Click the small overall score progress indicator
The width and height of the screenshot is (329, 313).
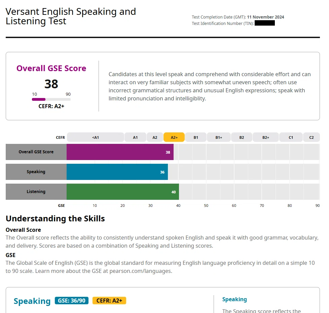click(51, 99)
